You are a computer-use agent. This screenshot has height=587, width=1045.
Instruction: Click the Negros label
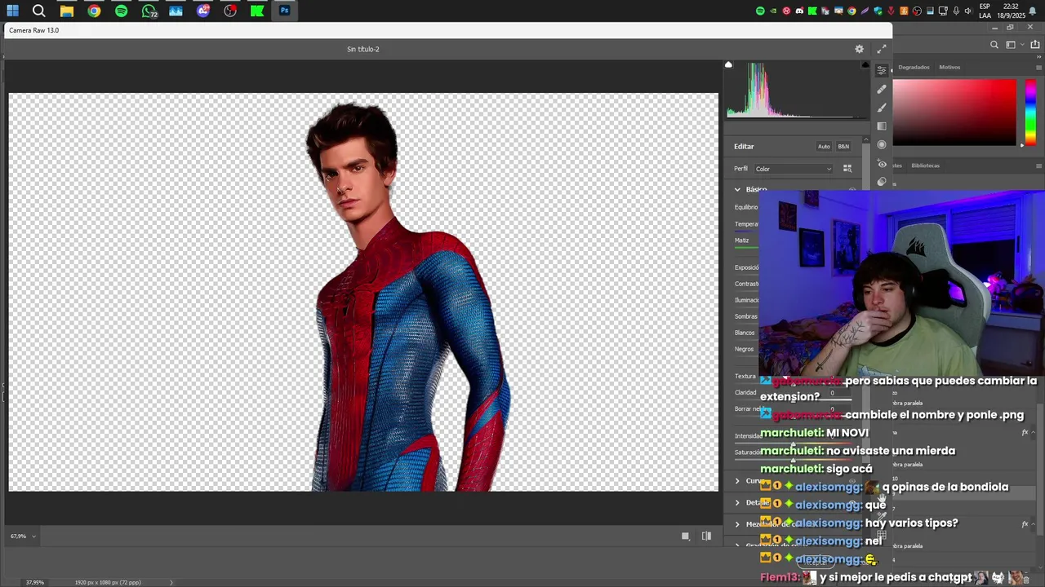(744, 349)
